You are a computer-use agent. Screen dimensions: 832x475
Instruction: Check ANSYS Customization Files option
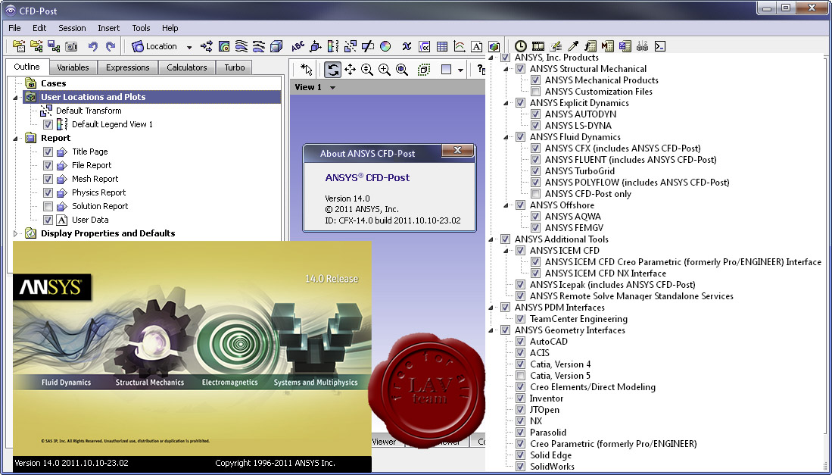(535, 91)
